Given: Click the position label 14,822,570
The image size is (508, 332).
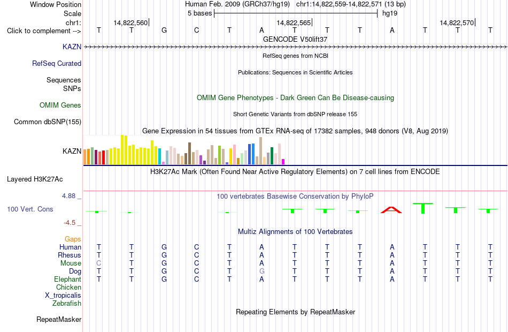Looking at the screenshot, I should [457, 22].
